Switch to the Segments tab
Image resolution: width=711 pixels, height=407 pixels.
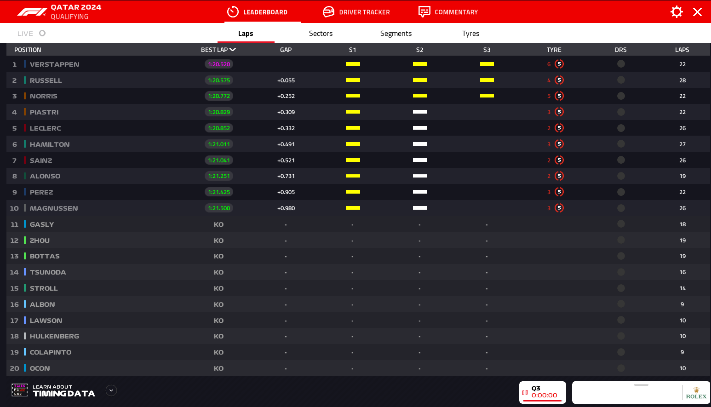coord(396,34)
